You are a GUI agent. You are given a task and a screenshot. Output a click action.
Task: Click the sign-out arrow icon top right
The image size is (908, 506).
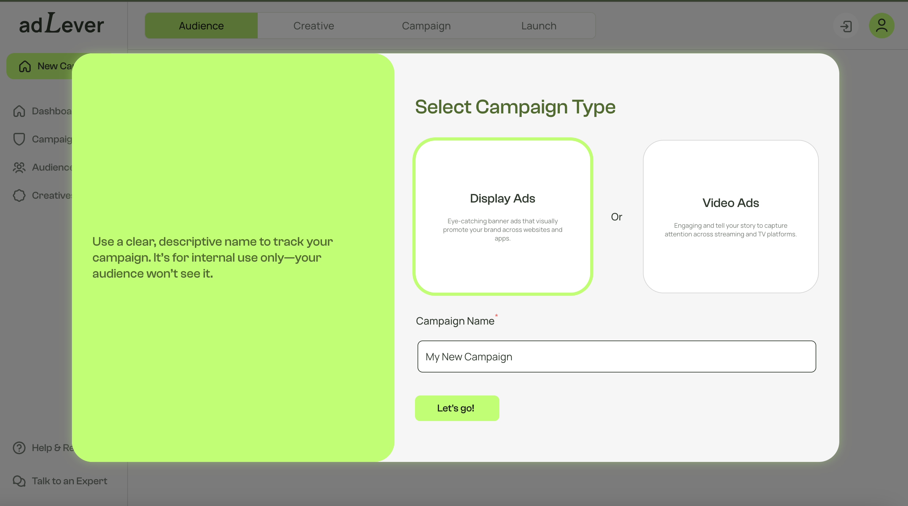[x=846, y=26]
